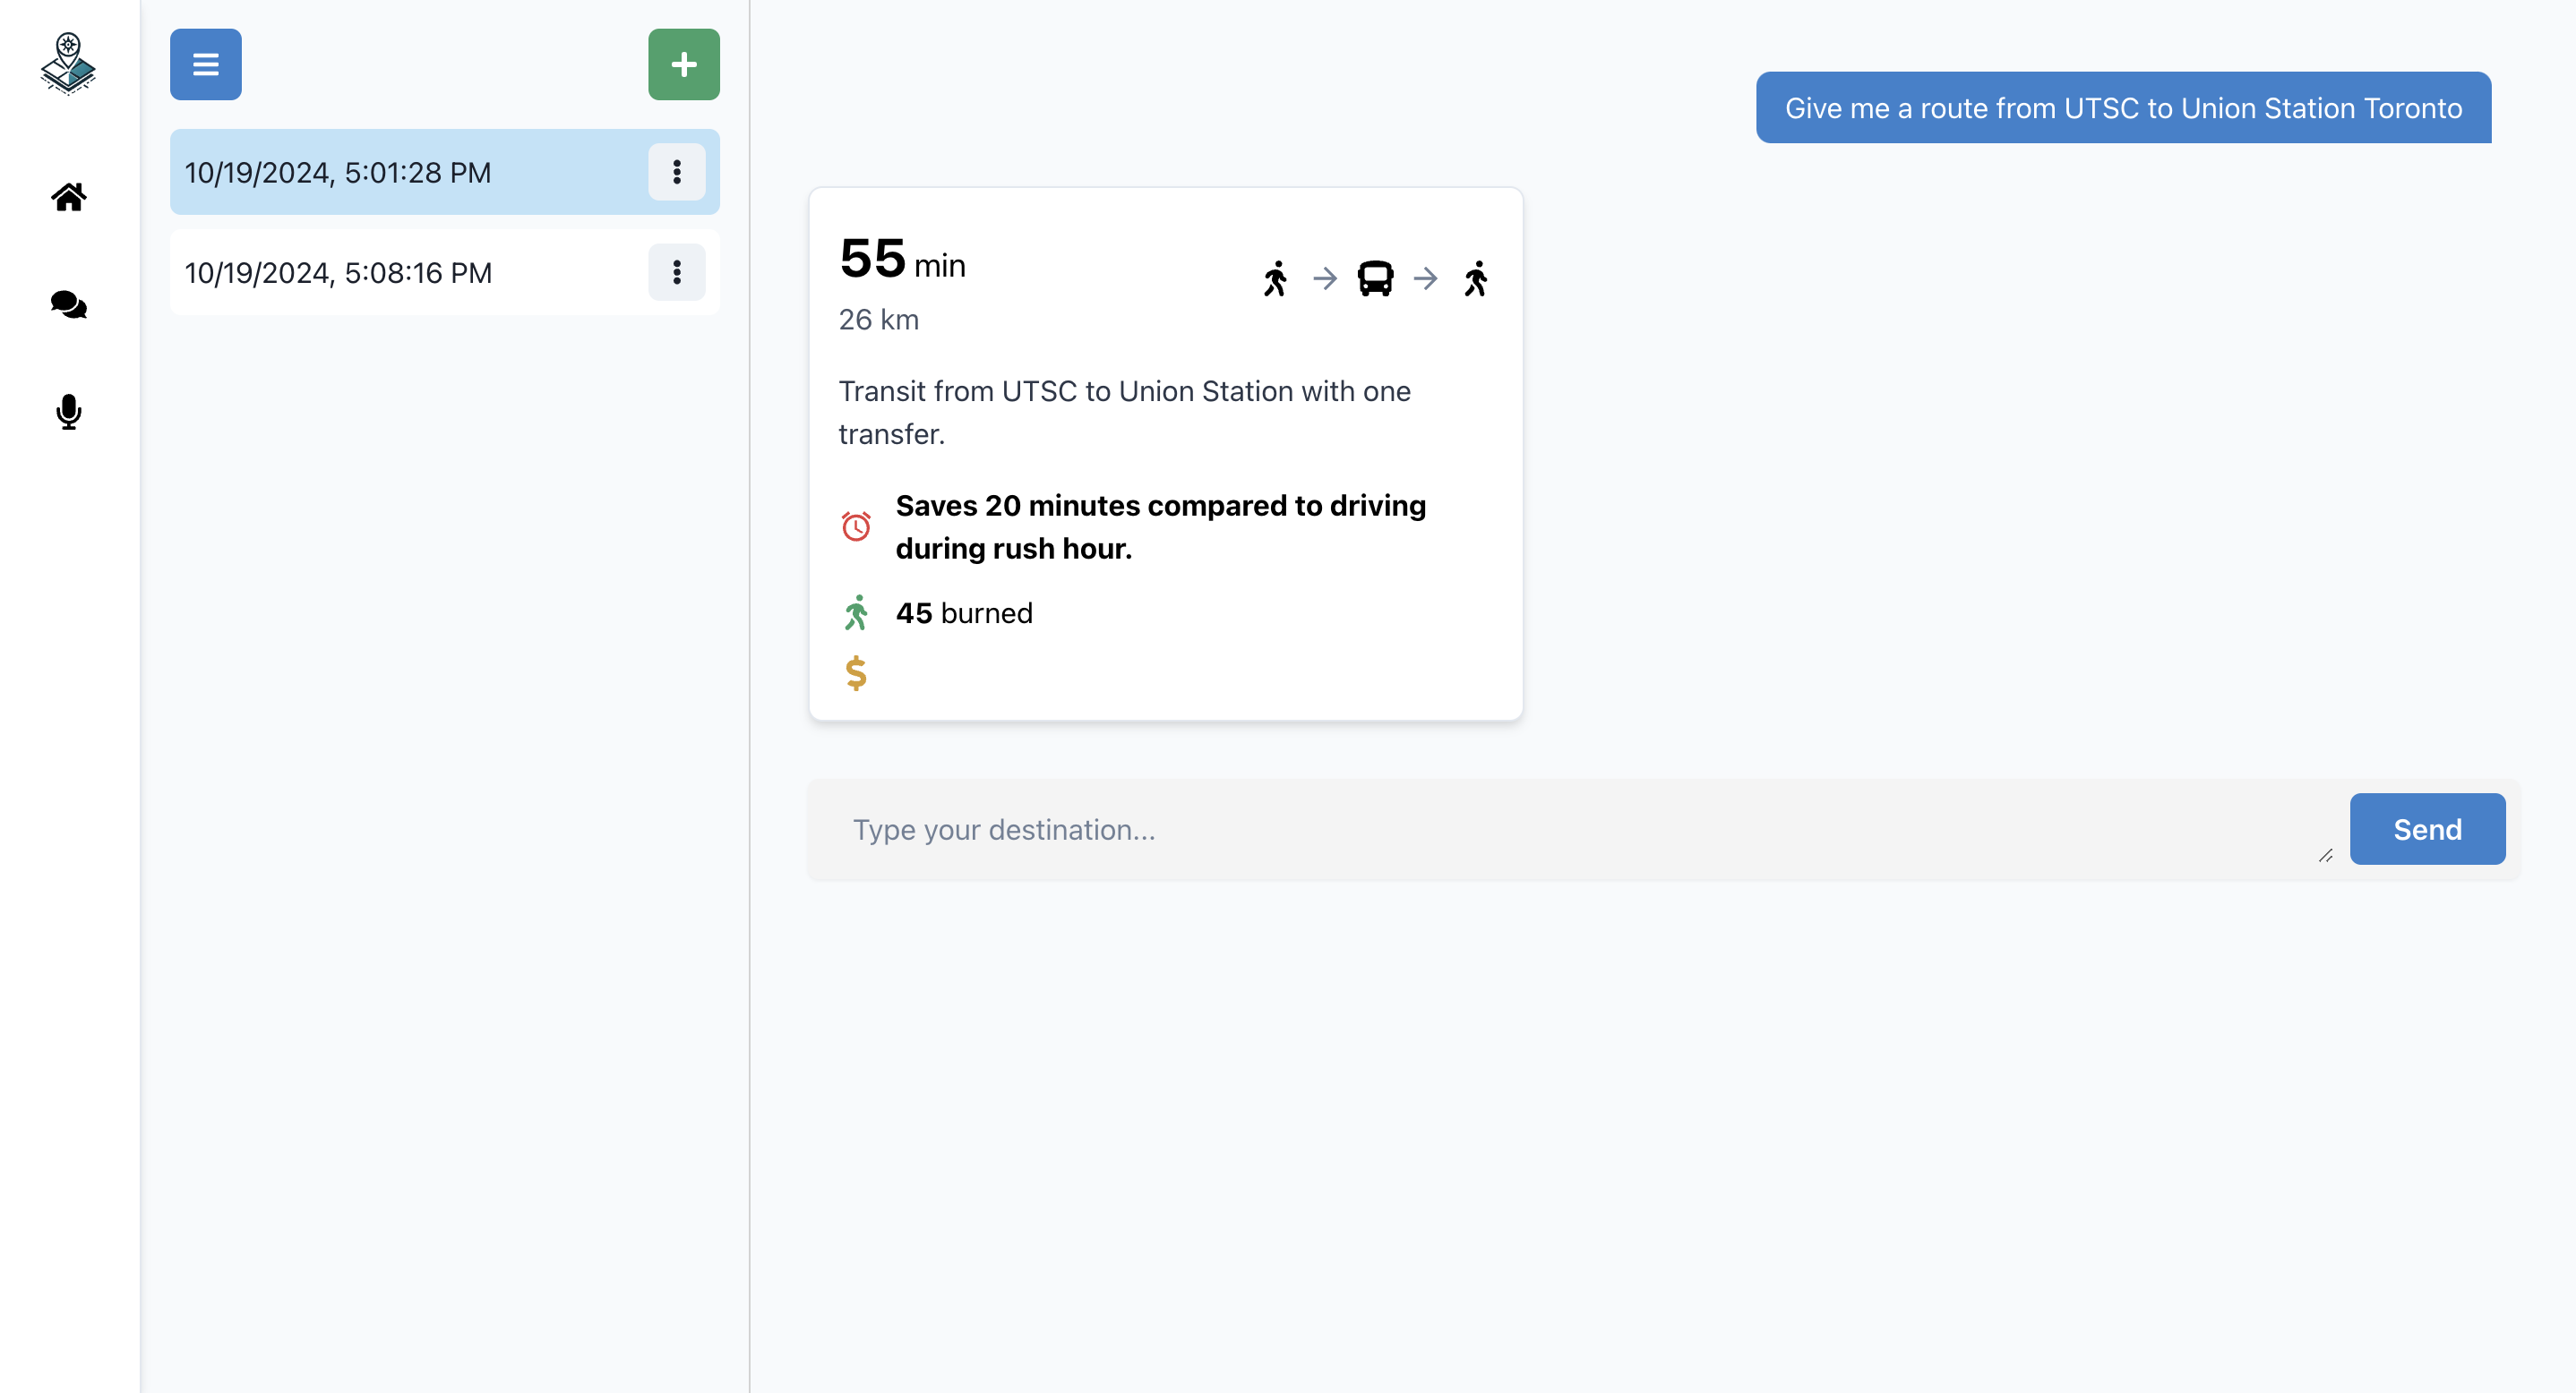Image resolution: width=2576 pixels, height=1393 pixels.
Task: Click the map app logo icon
Action: click(x=68, y=64)
